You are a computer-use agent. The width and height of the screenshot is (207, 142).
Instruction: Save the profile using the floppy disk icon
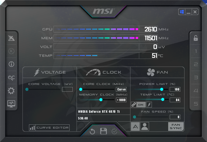[x=103, y=131]
